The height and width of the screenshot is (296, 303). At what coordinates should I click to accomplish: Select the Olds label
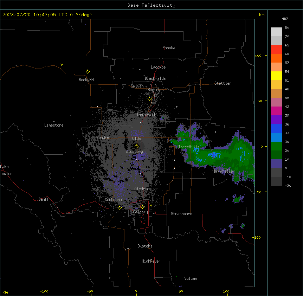tap(136, 139)
